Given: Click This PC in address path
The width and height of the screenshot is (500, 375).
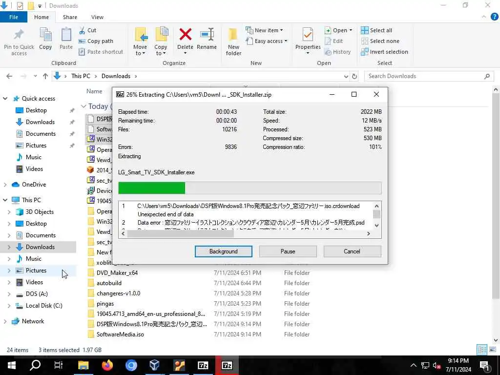Looking at the screenshot, I should [x=81, y=76].
